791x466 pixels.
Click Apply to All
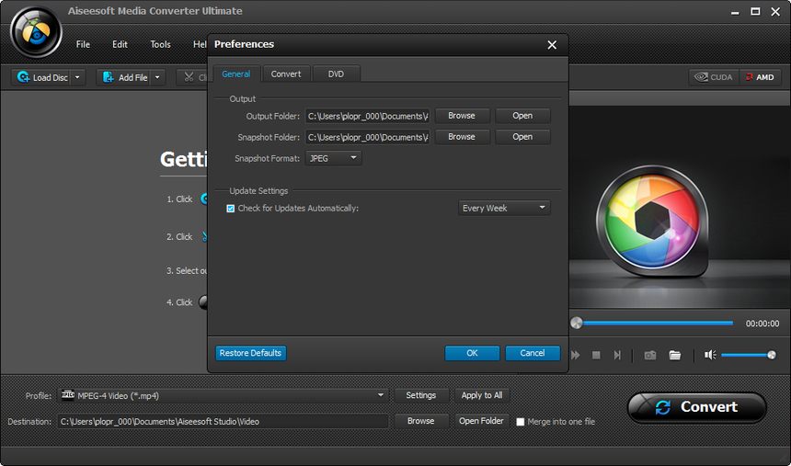(x=482, y=395)
